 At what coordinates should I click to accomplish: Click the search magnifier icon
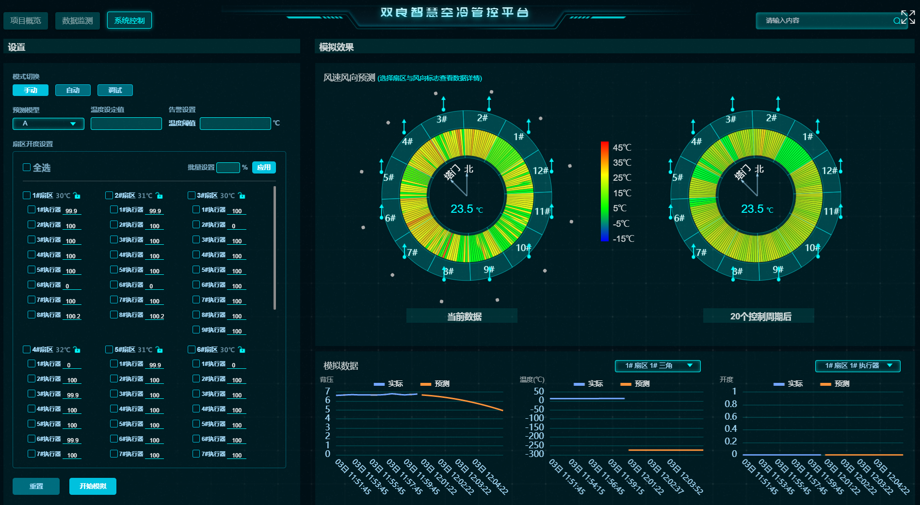(897, 21)
